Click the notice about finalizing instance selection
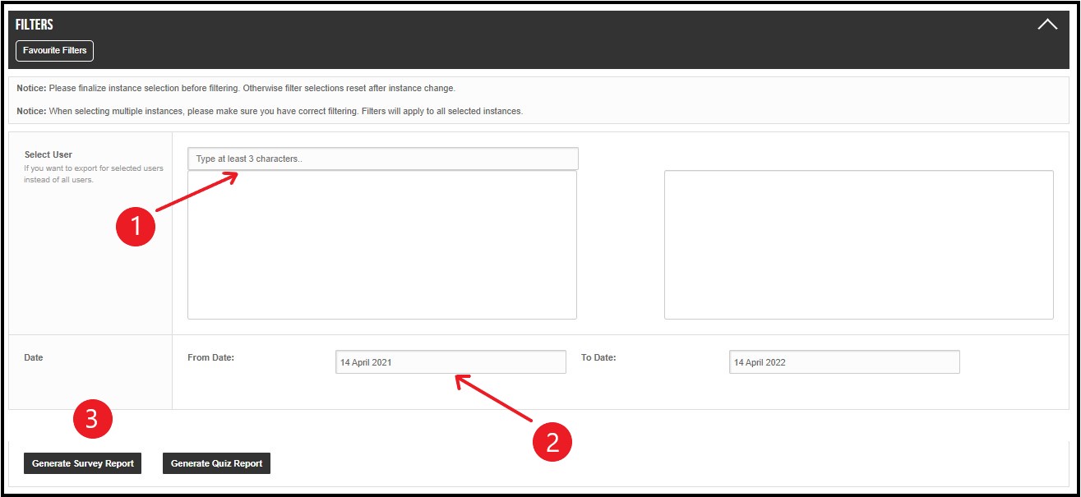 pos(236,88)
